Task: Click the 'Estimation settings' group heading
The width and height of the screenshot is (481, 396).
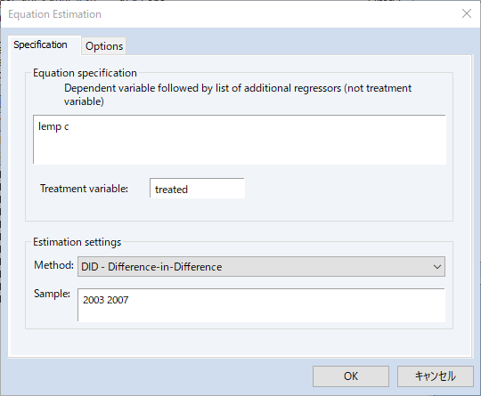Action: coord(77,242)
